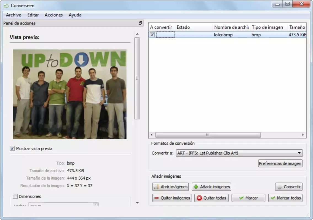Click the Converseen app icon in title bar
Screen dimensions: 313x220
6,5
